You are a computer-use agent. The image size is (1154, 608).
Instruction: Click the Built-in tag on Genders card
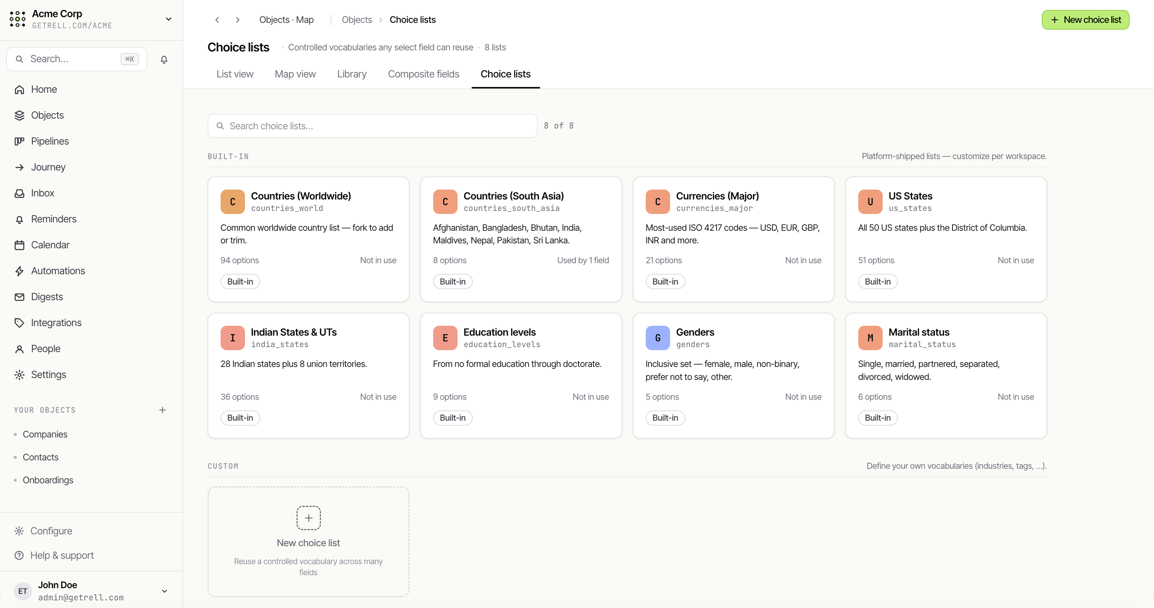[665, 418]
